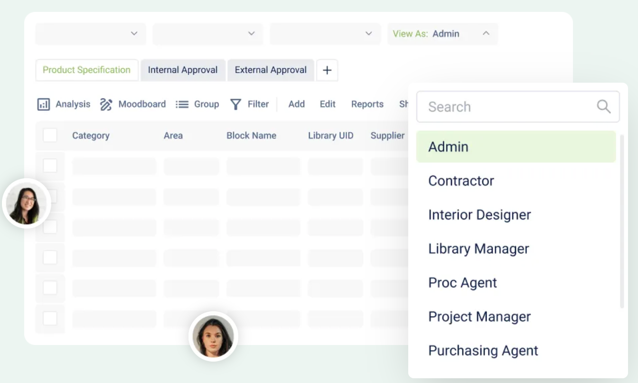638x383 pixels.
Task: Click the Analysis chart icon
Action: [44, 105]
